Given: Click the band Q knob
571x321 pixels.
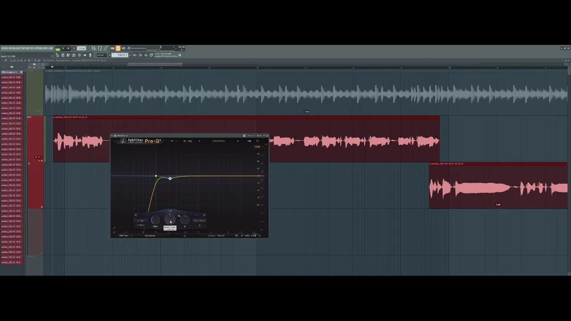Looking at the screenshot, I should click(185, 220).
